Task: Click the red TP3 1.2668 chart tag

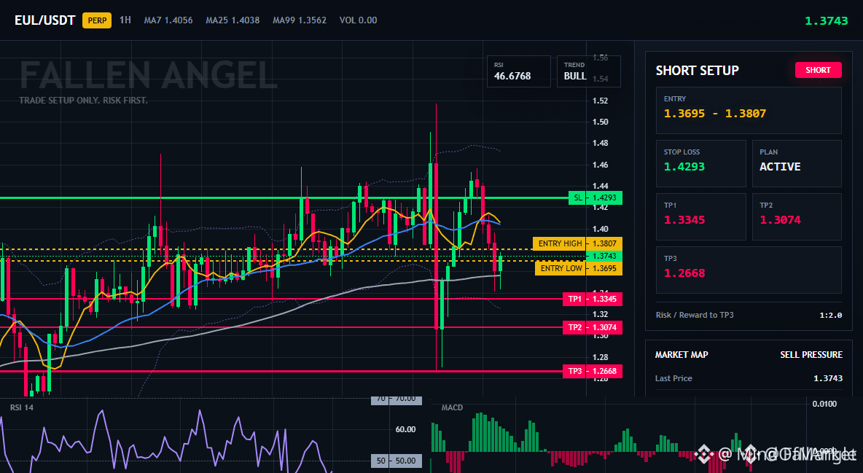Action: point(592,371)
